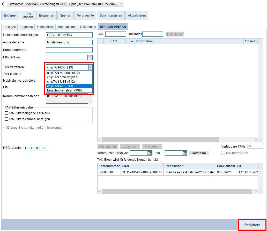Go back with the left arrow icon
This screenshot has height=231, width=267.
[x=3, y=4]
